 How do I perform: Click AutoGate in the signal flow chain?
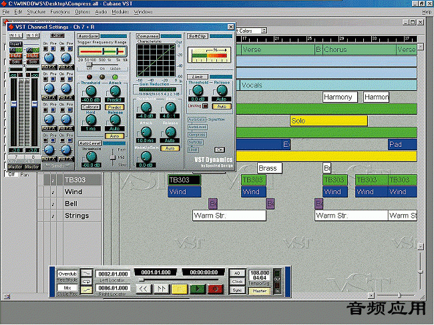196,119
